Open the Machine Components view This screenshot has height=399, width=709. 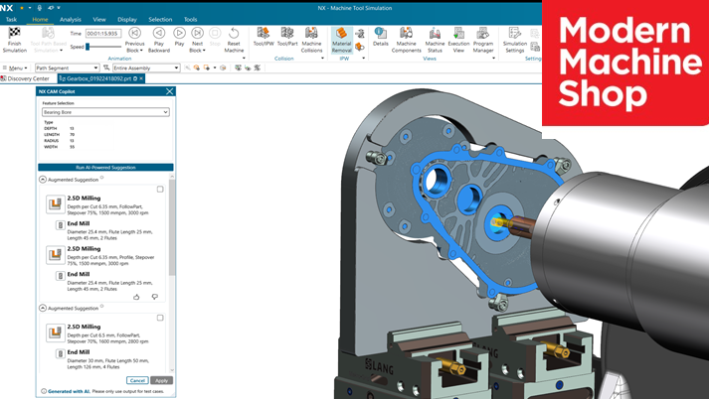pos(406,36)
